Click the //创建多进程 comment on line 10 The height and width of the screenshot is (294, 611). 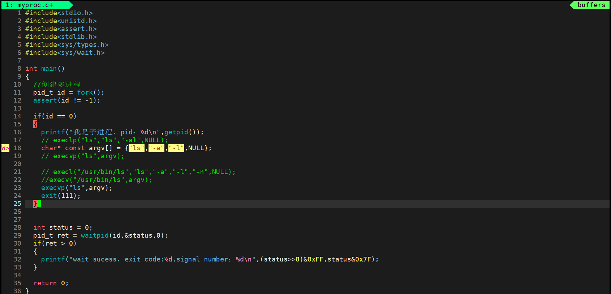click(57, 85)
